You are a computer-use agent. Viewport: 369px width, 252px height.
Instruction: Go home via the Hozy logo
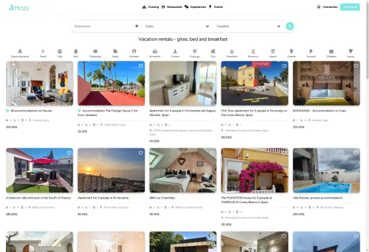click(x=19, y=8)
